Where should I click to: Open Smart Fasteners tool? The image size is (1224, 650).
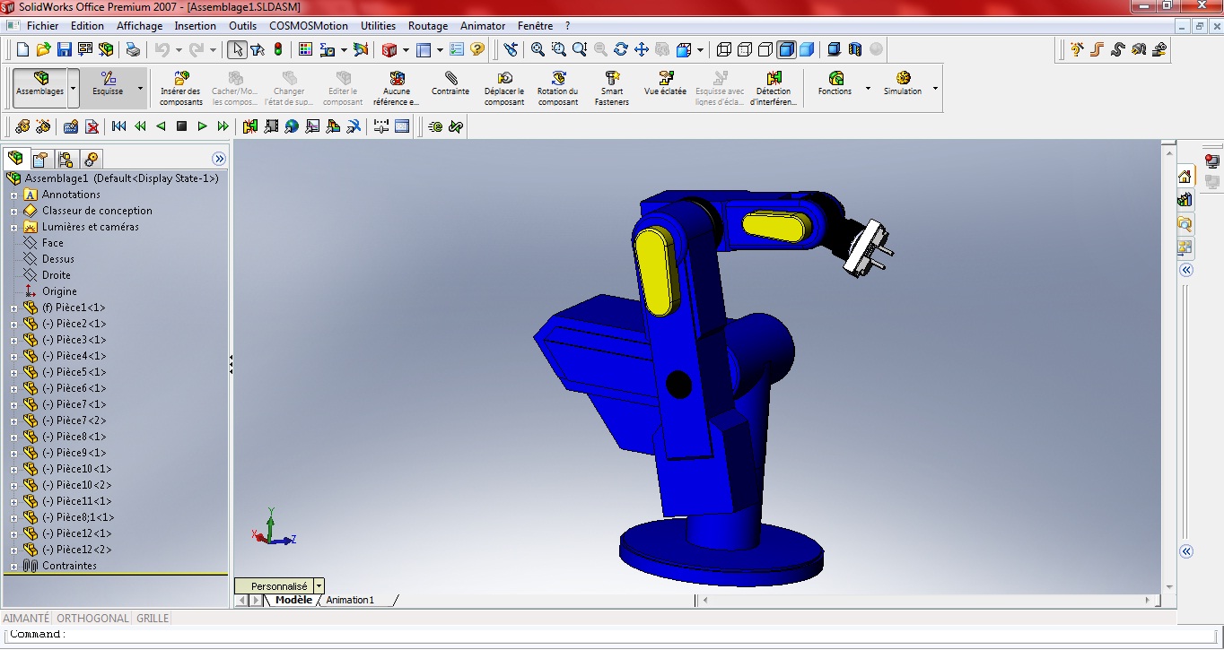(612, 90)
